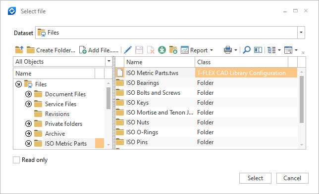The height and width of the screenshot is (194, 319).
Task: Select the ISO Bearings folder row
Action: pyautogui.click(x=206, y=83)
